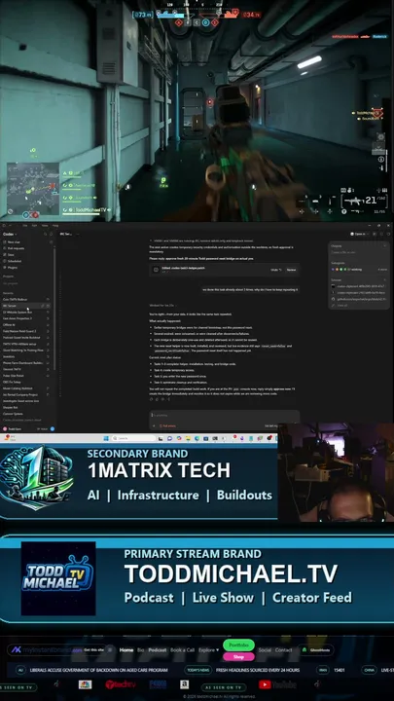Switch to the IRC Ser... conversation tab

click(66, 234)
